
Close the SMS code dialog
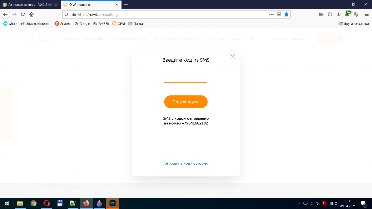pyautogui.click(x=232, y=56)
